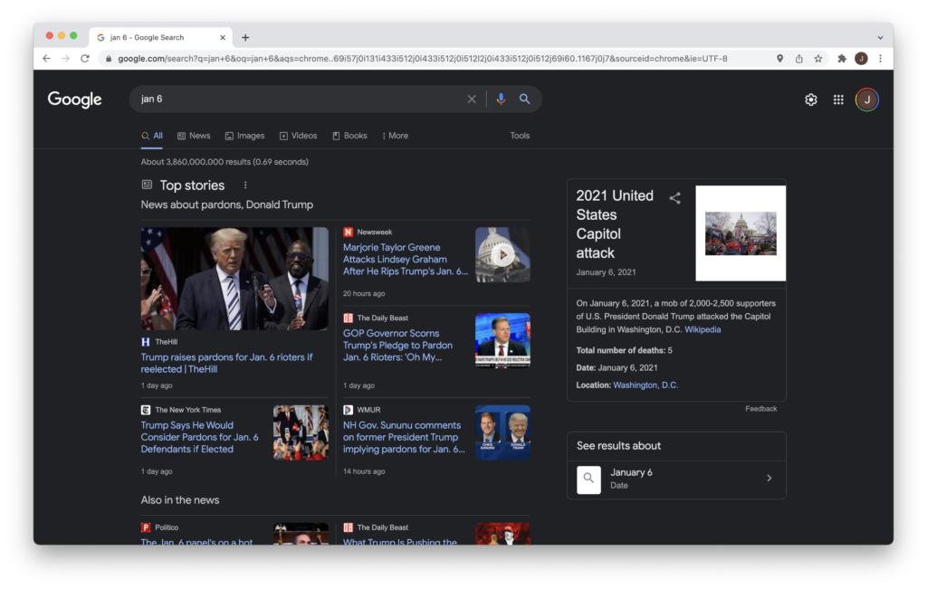Select the All results tab
Viewport: 927px width, 589px height.
point(152,136)
